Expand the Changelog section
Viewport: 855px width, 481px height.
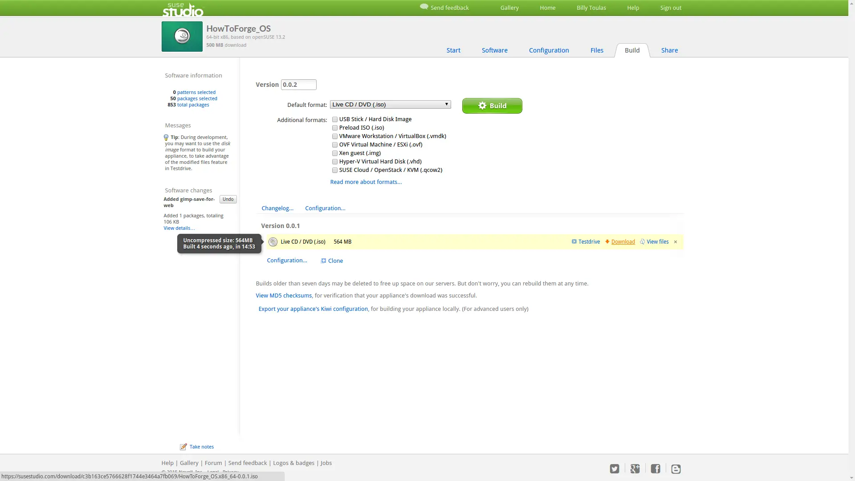(x=277, y=208)
